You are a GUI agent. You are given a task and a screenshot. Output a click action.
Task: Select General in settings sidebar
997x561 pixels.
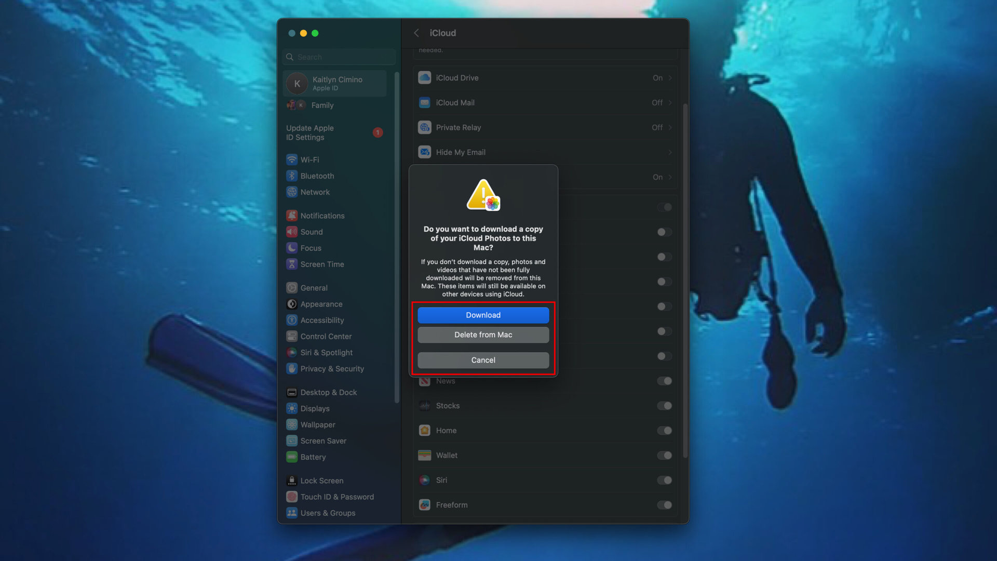[314, 288]
